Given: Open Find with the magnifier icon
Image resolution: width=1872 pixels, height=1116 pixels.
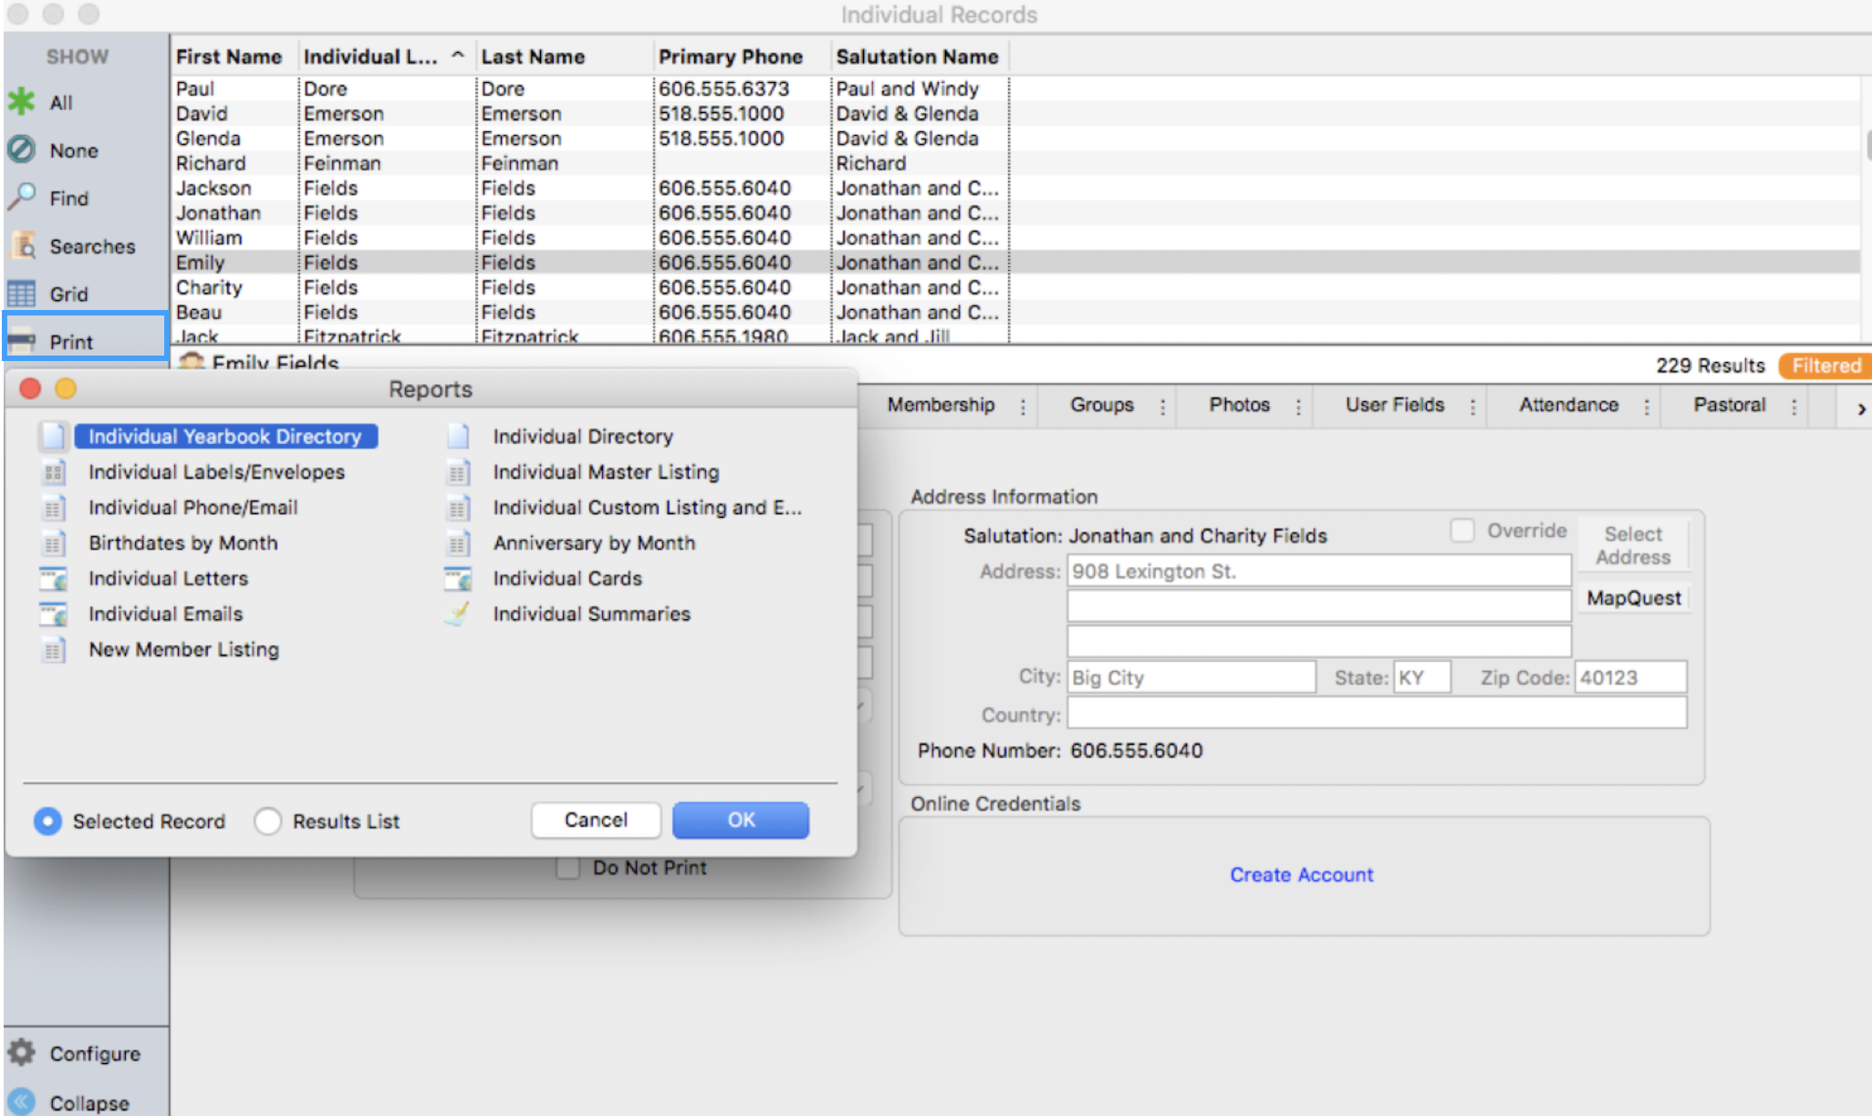Looking at the screenshot, I should (x=22, y=197).
